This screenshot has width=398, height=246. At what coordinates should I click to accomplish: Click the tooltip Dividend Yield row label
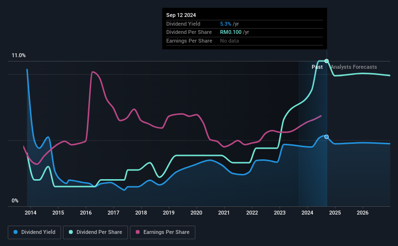pyautogui.click(x=183, y=24)
